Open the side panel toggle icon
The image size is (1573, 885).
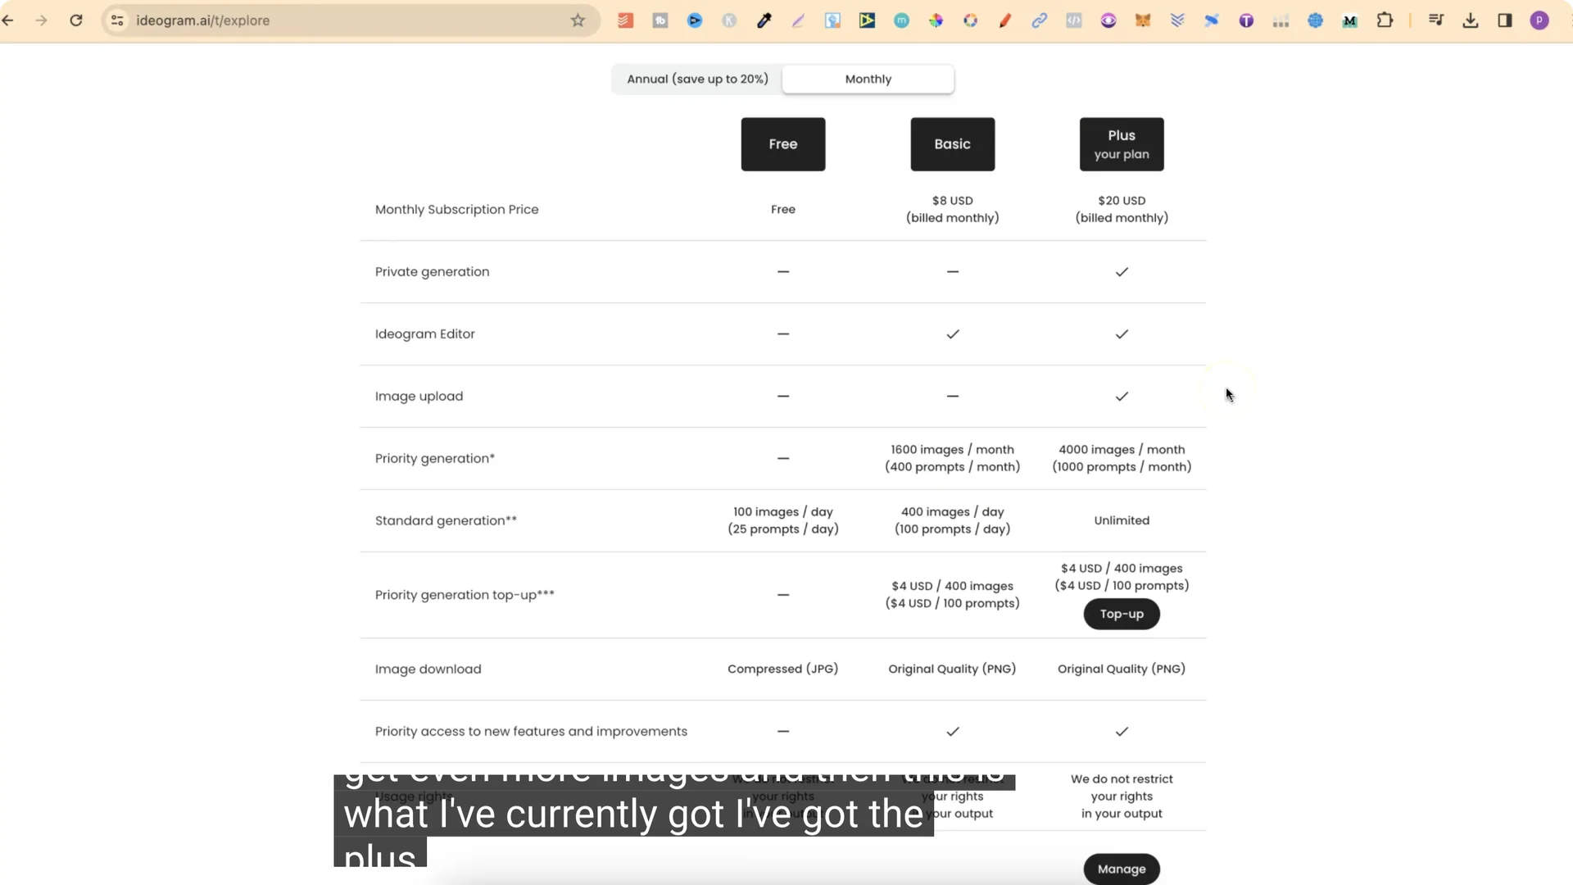[x=1506, y=20]
